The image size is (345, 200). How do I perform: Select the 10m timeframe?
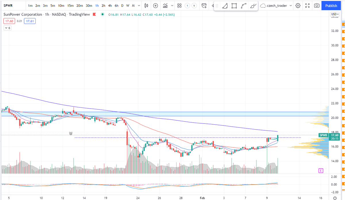pos(61,5)
